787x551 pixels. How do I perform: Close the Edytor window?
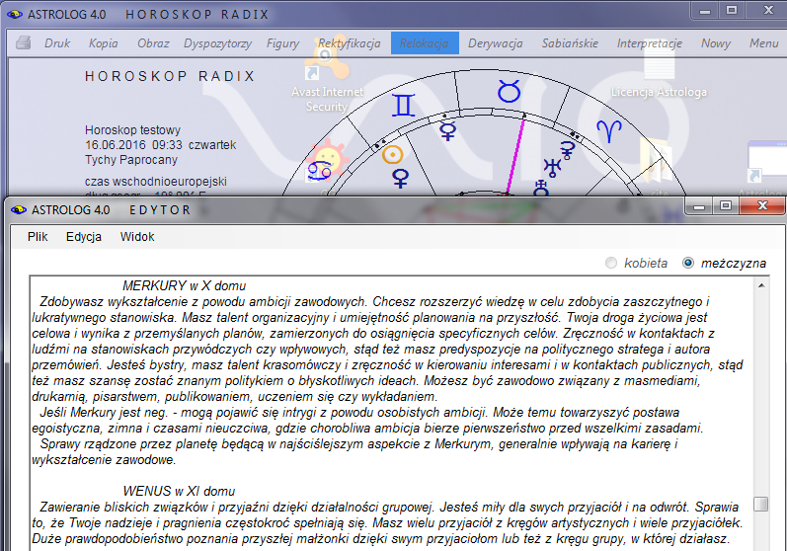point(762,205)
